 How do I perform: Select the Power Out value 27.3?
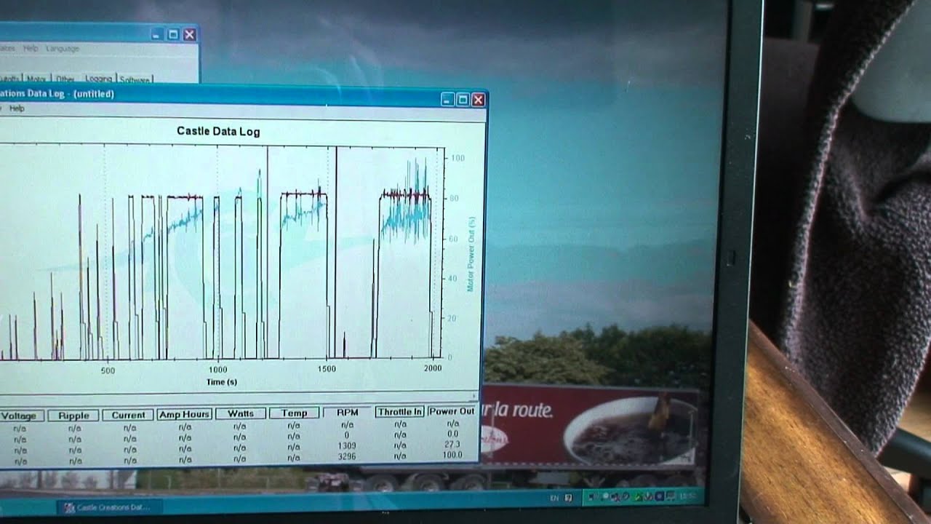[x=452, y=444]
